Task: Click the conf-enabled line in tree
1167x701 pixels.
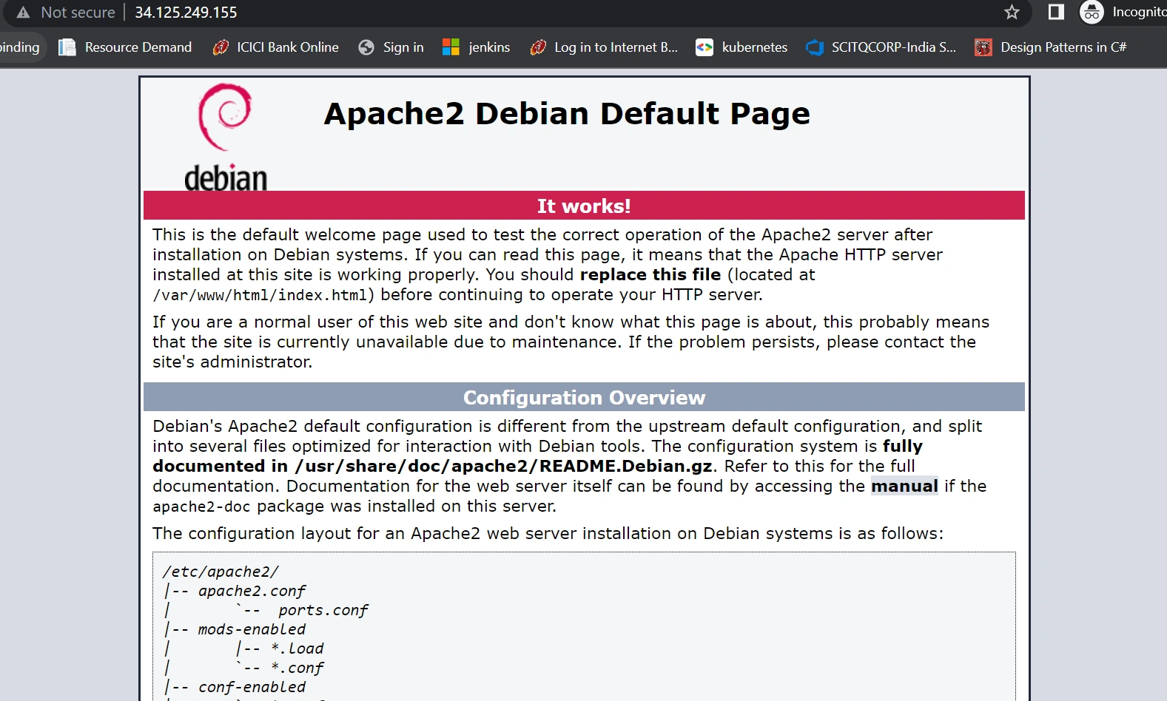Action: click(x=252, y=687)
